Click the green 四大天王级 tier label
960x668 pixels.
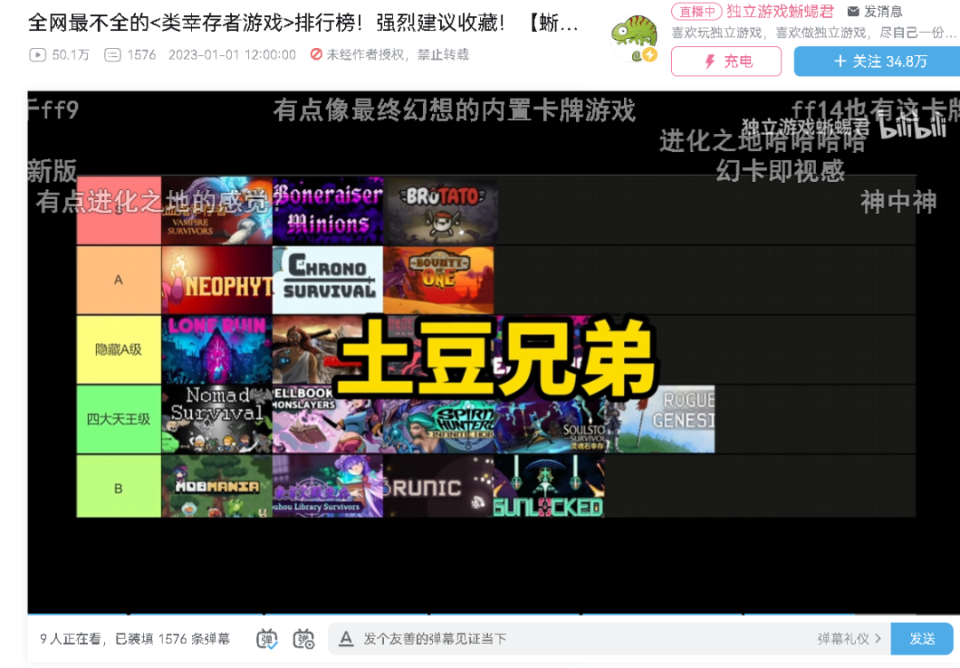tap(119, 419)
